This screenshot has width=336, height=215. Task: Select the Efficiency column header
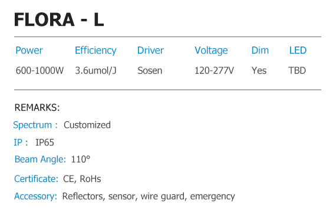tap(95, 51)
